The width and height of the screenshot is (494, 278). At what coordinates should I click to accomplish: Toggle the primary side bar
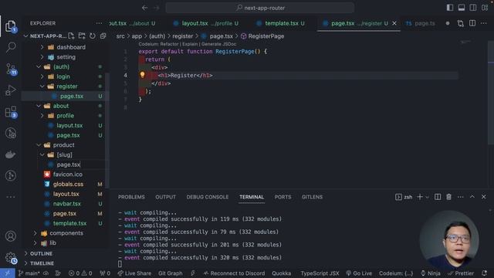coord(450,8)
